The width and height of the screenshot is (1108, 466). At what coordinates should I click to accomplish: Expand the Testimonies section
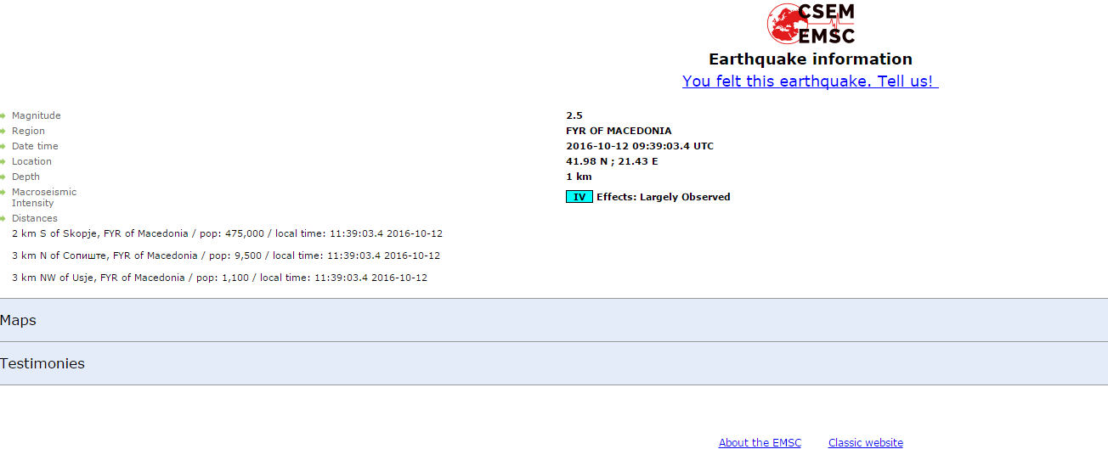click(554, 363)
